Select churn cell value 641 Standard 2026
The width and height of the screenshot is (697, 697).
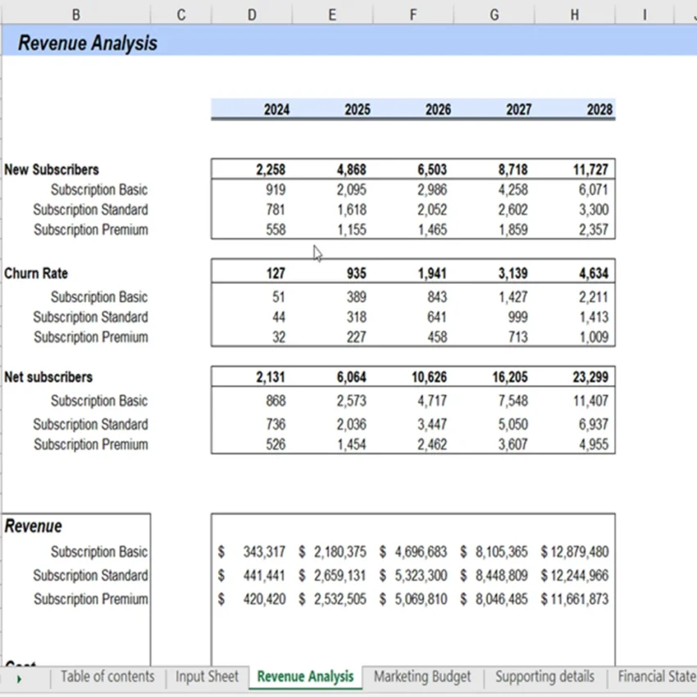[436, 317]
